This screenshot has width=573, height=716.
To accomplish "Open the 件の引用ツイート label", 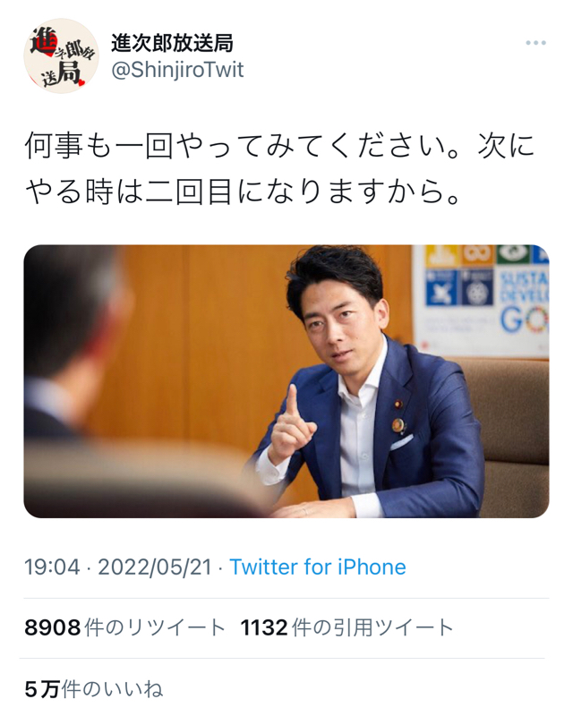I will point(372,628).
